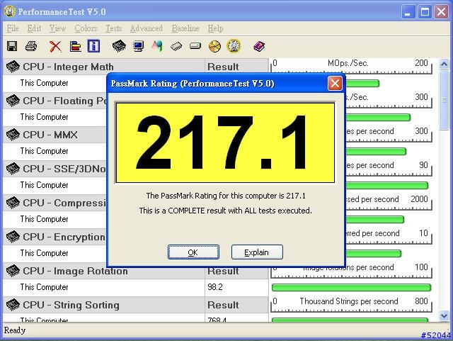This screenshot has height=341, width=453.
Task: Click the Explain button
Action: [257, 252]
